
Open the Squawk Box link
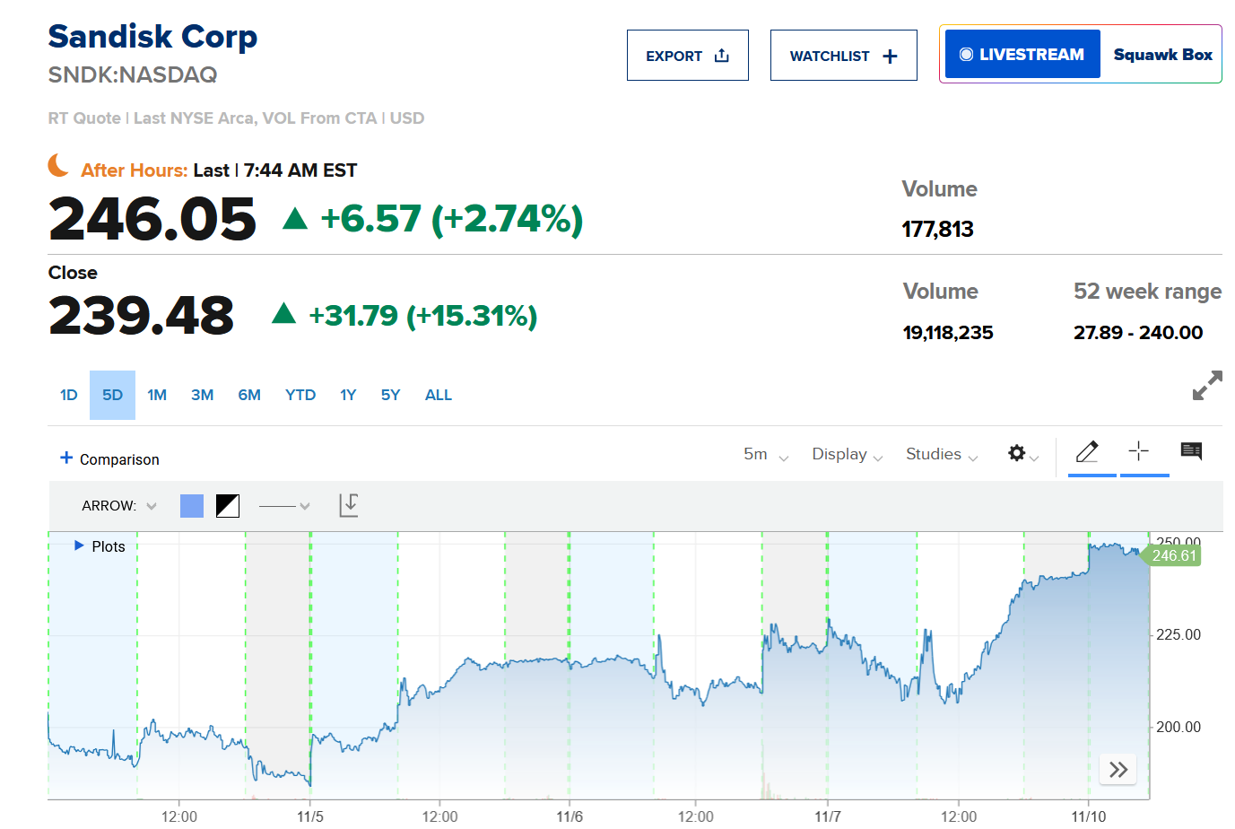[1162, 55]
